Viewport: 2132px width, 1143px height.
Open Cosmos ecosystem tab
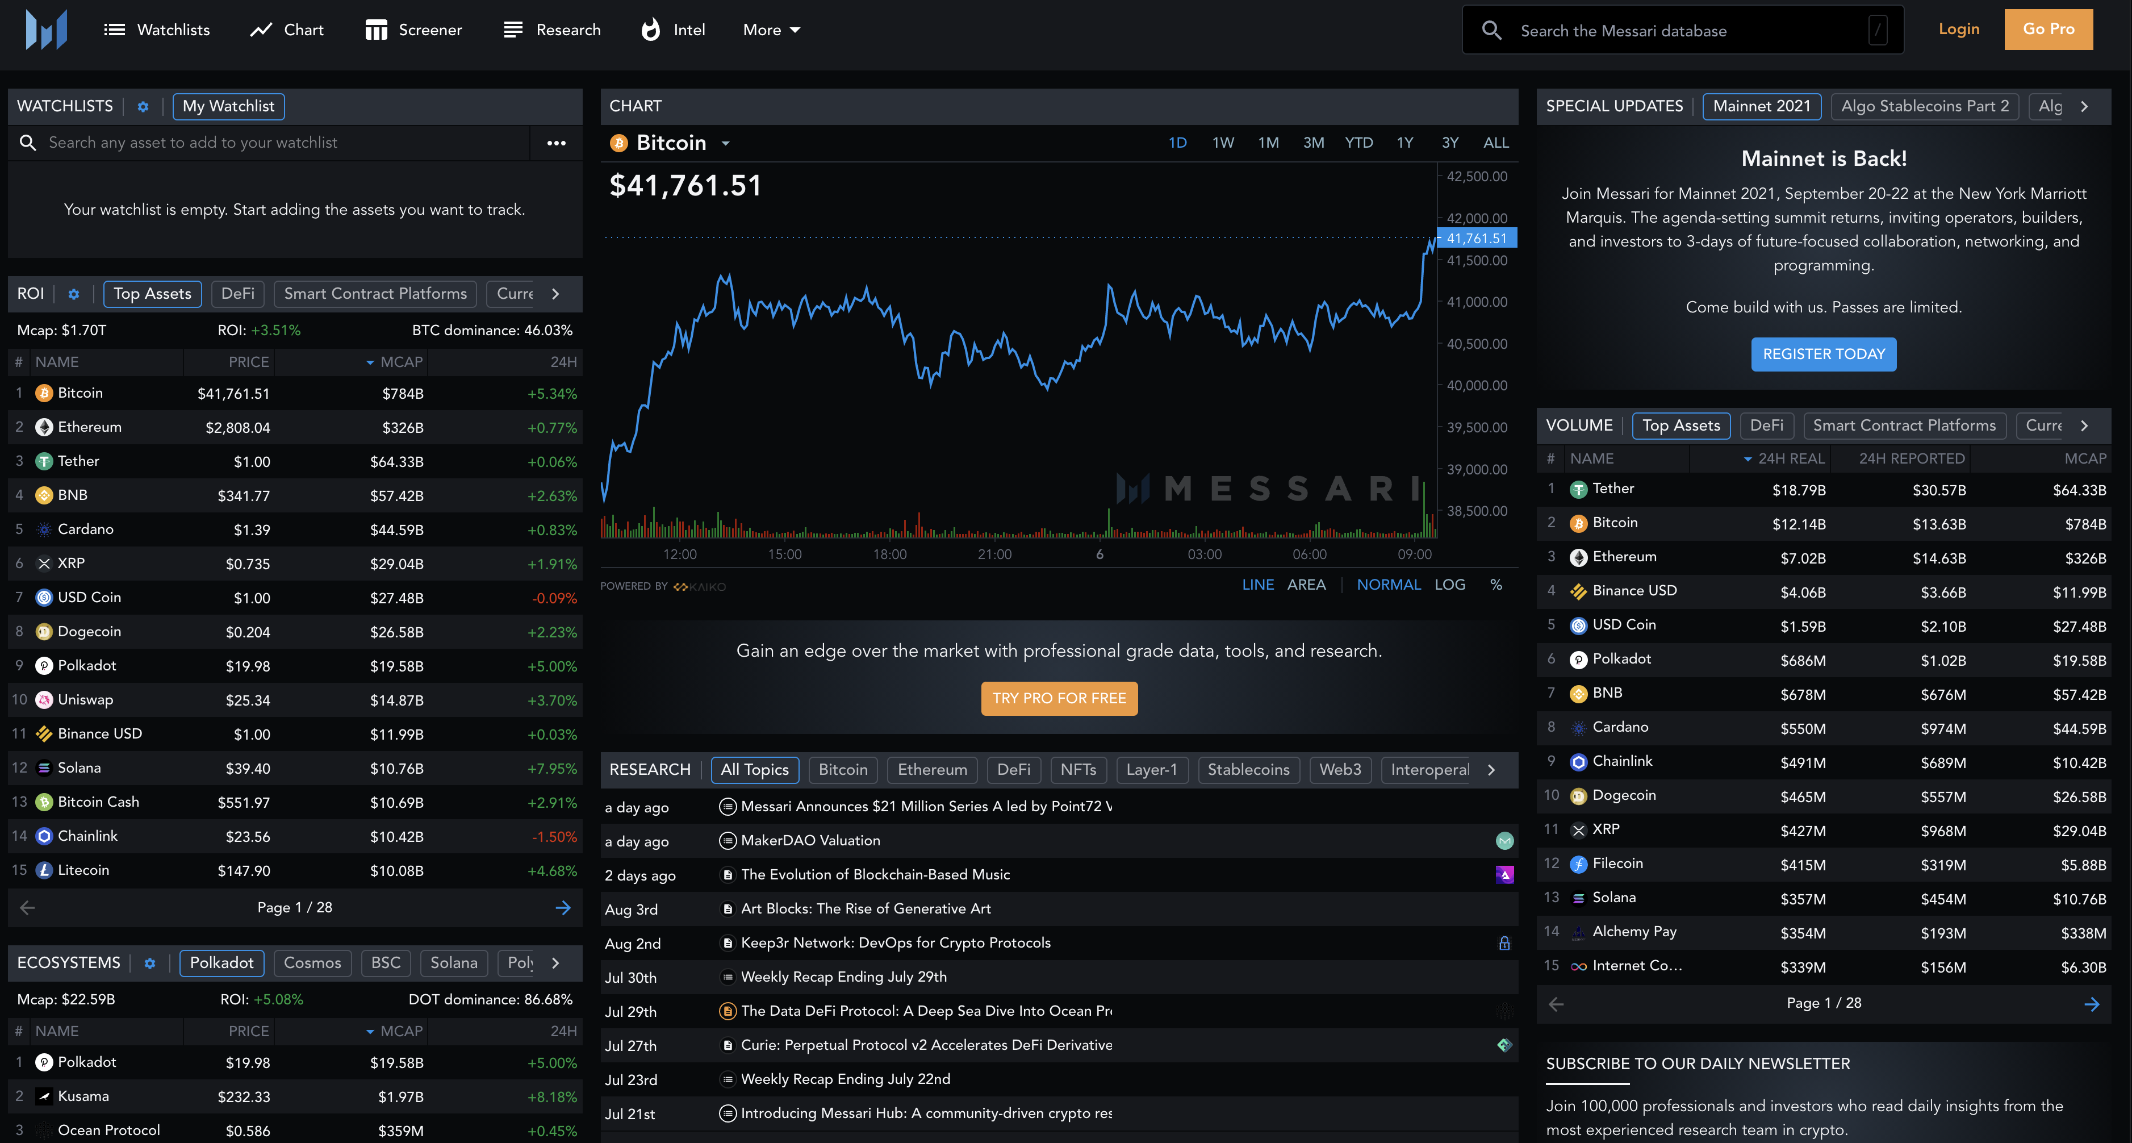pos(312,963)
